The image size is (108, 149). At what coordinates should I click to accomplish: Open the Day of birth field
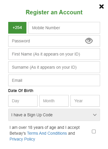[x=23, y=101]
